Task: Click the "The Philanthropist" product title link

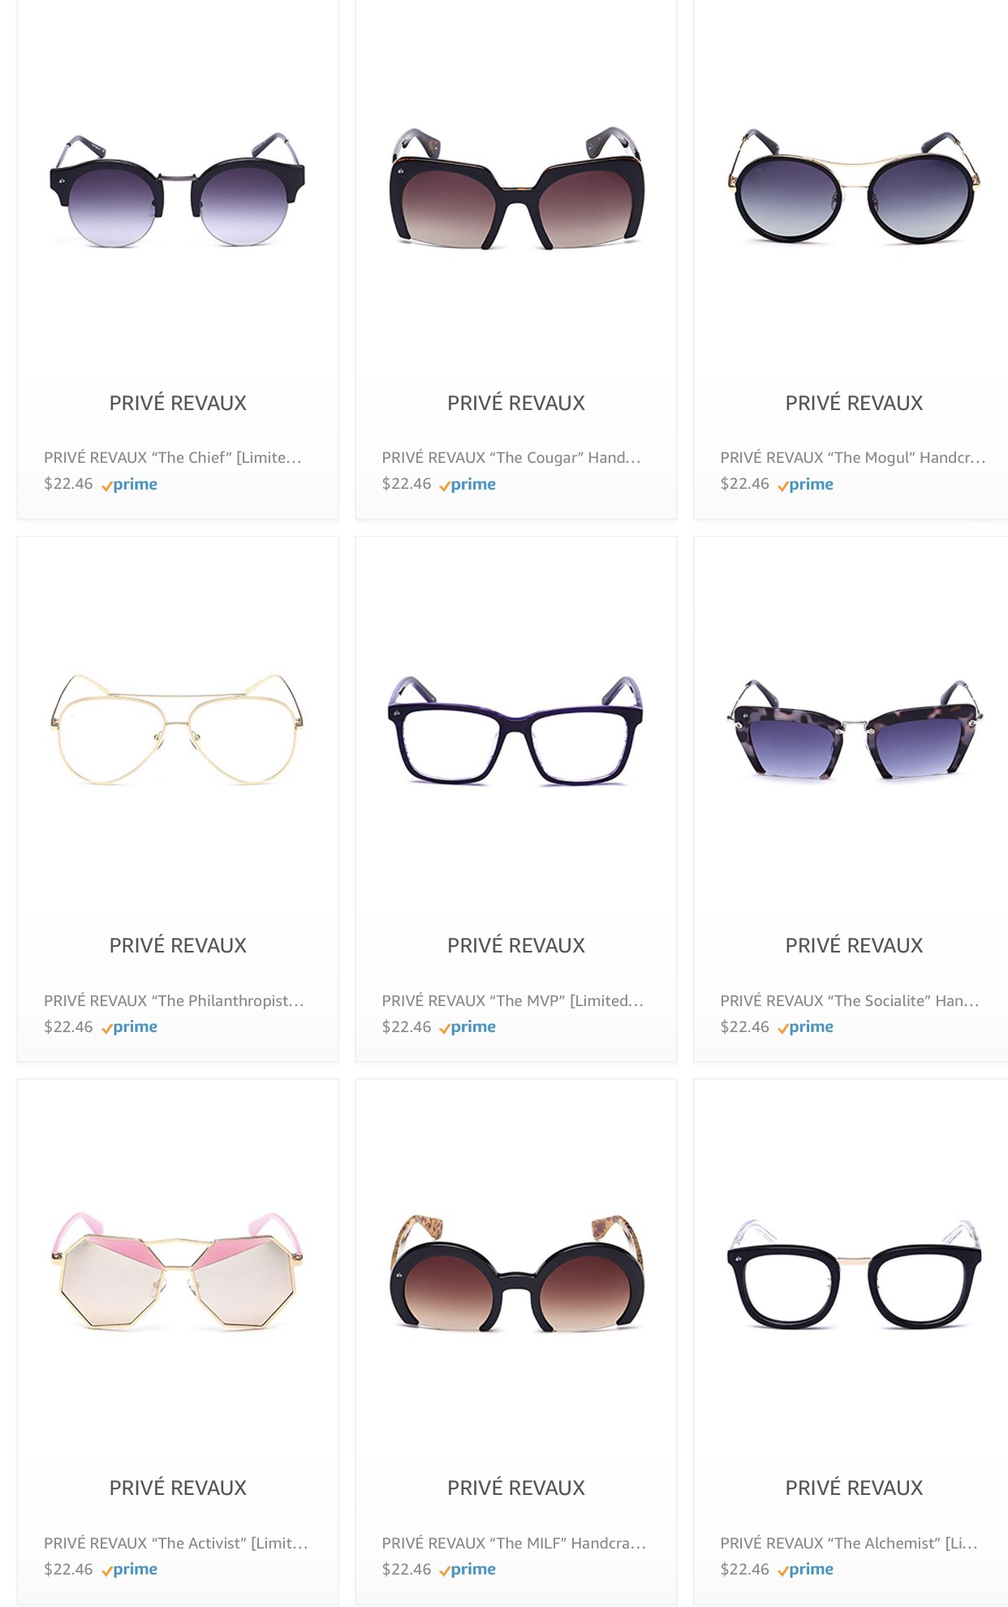Action: click(x=174, y=1000)
